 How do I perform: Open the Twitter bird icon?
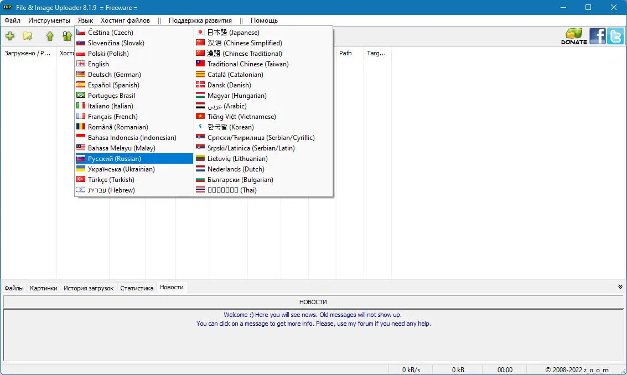click(615, 37)
